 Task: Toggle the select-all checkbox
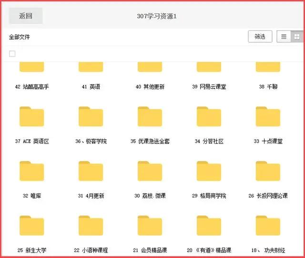[12, 54]
